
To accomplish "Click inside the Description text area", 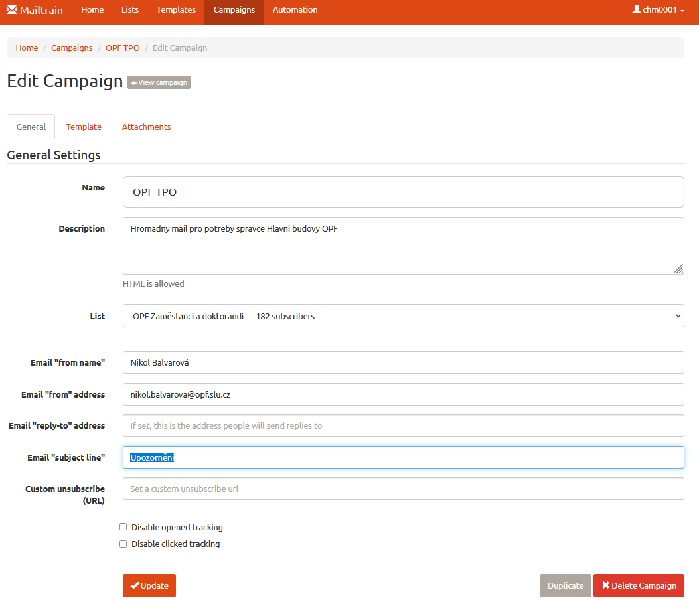I will [404, 246].
